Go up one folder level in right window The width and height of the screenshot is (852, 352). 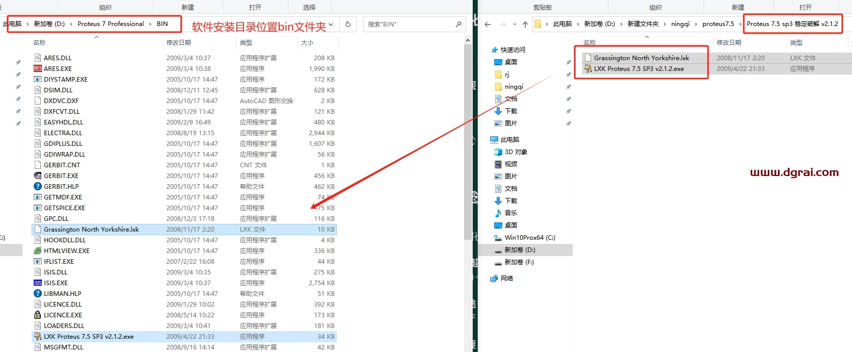pyautogui.click(x=525, y=24)
